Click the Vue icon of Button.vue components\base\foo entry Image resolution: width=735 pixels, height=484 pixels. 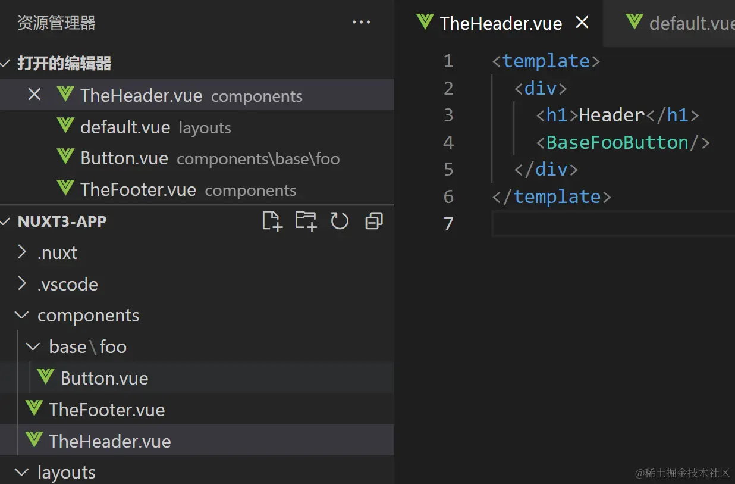(x=65, y=157)
